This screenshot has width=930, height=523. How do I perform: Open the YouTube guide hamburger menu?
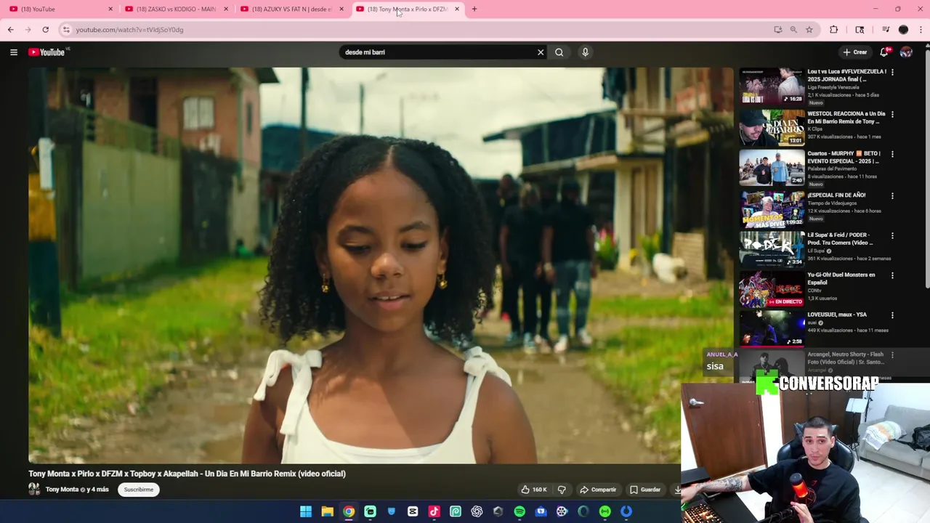(x=13, y=52)
